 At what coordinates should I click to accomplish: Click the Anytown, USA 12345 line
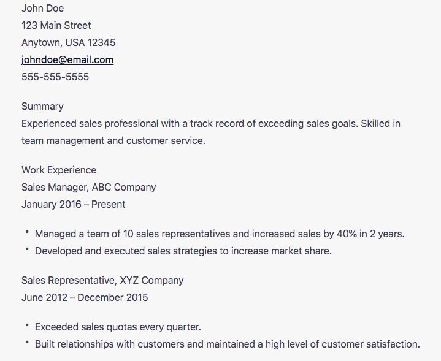(x=68, y=42)
